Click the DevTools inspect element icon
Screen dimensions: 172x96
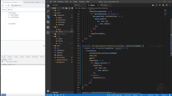pos(2,57)
